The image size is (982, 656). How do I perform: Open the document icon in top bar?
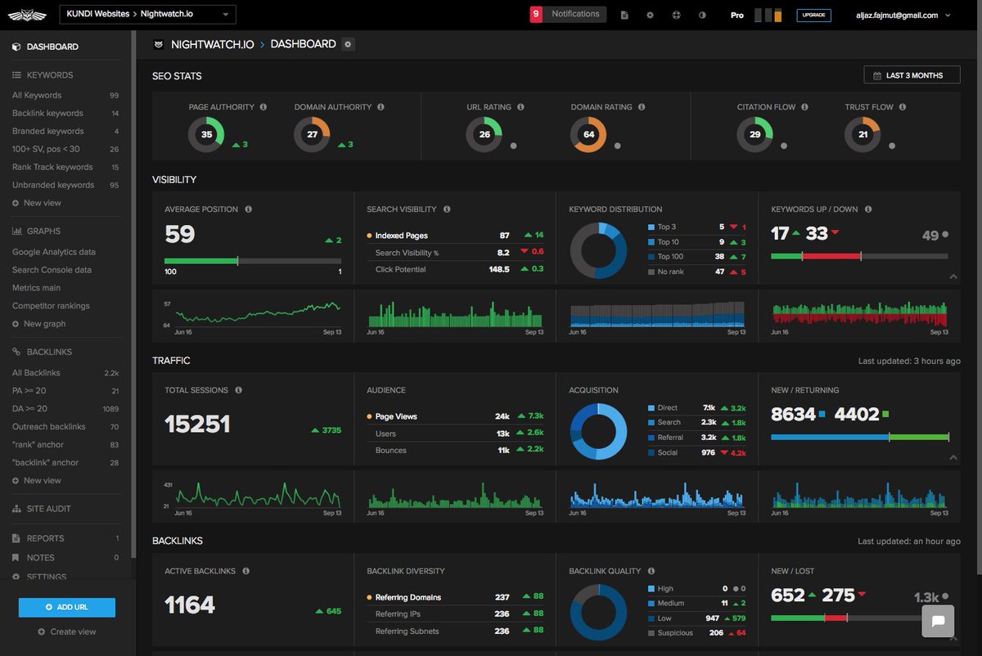tap(624, 15)
